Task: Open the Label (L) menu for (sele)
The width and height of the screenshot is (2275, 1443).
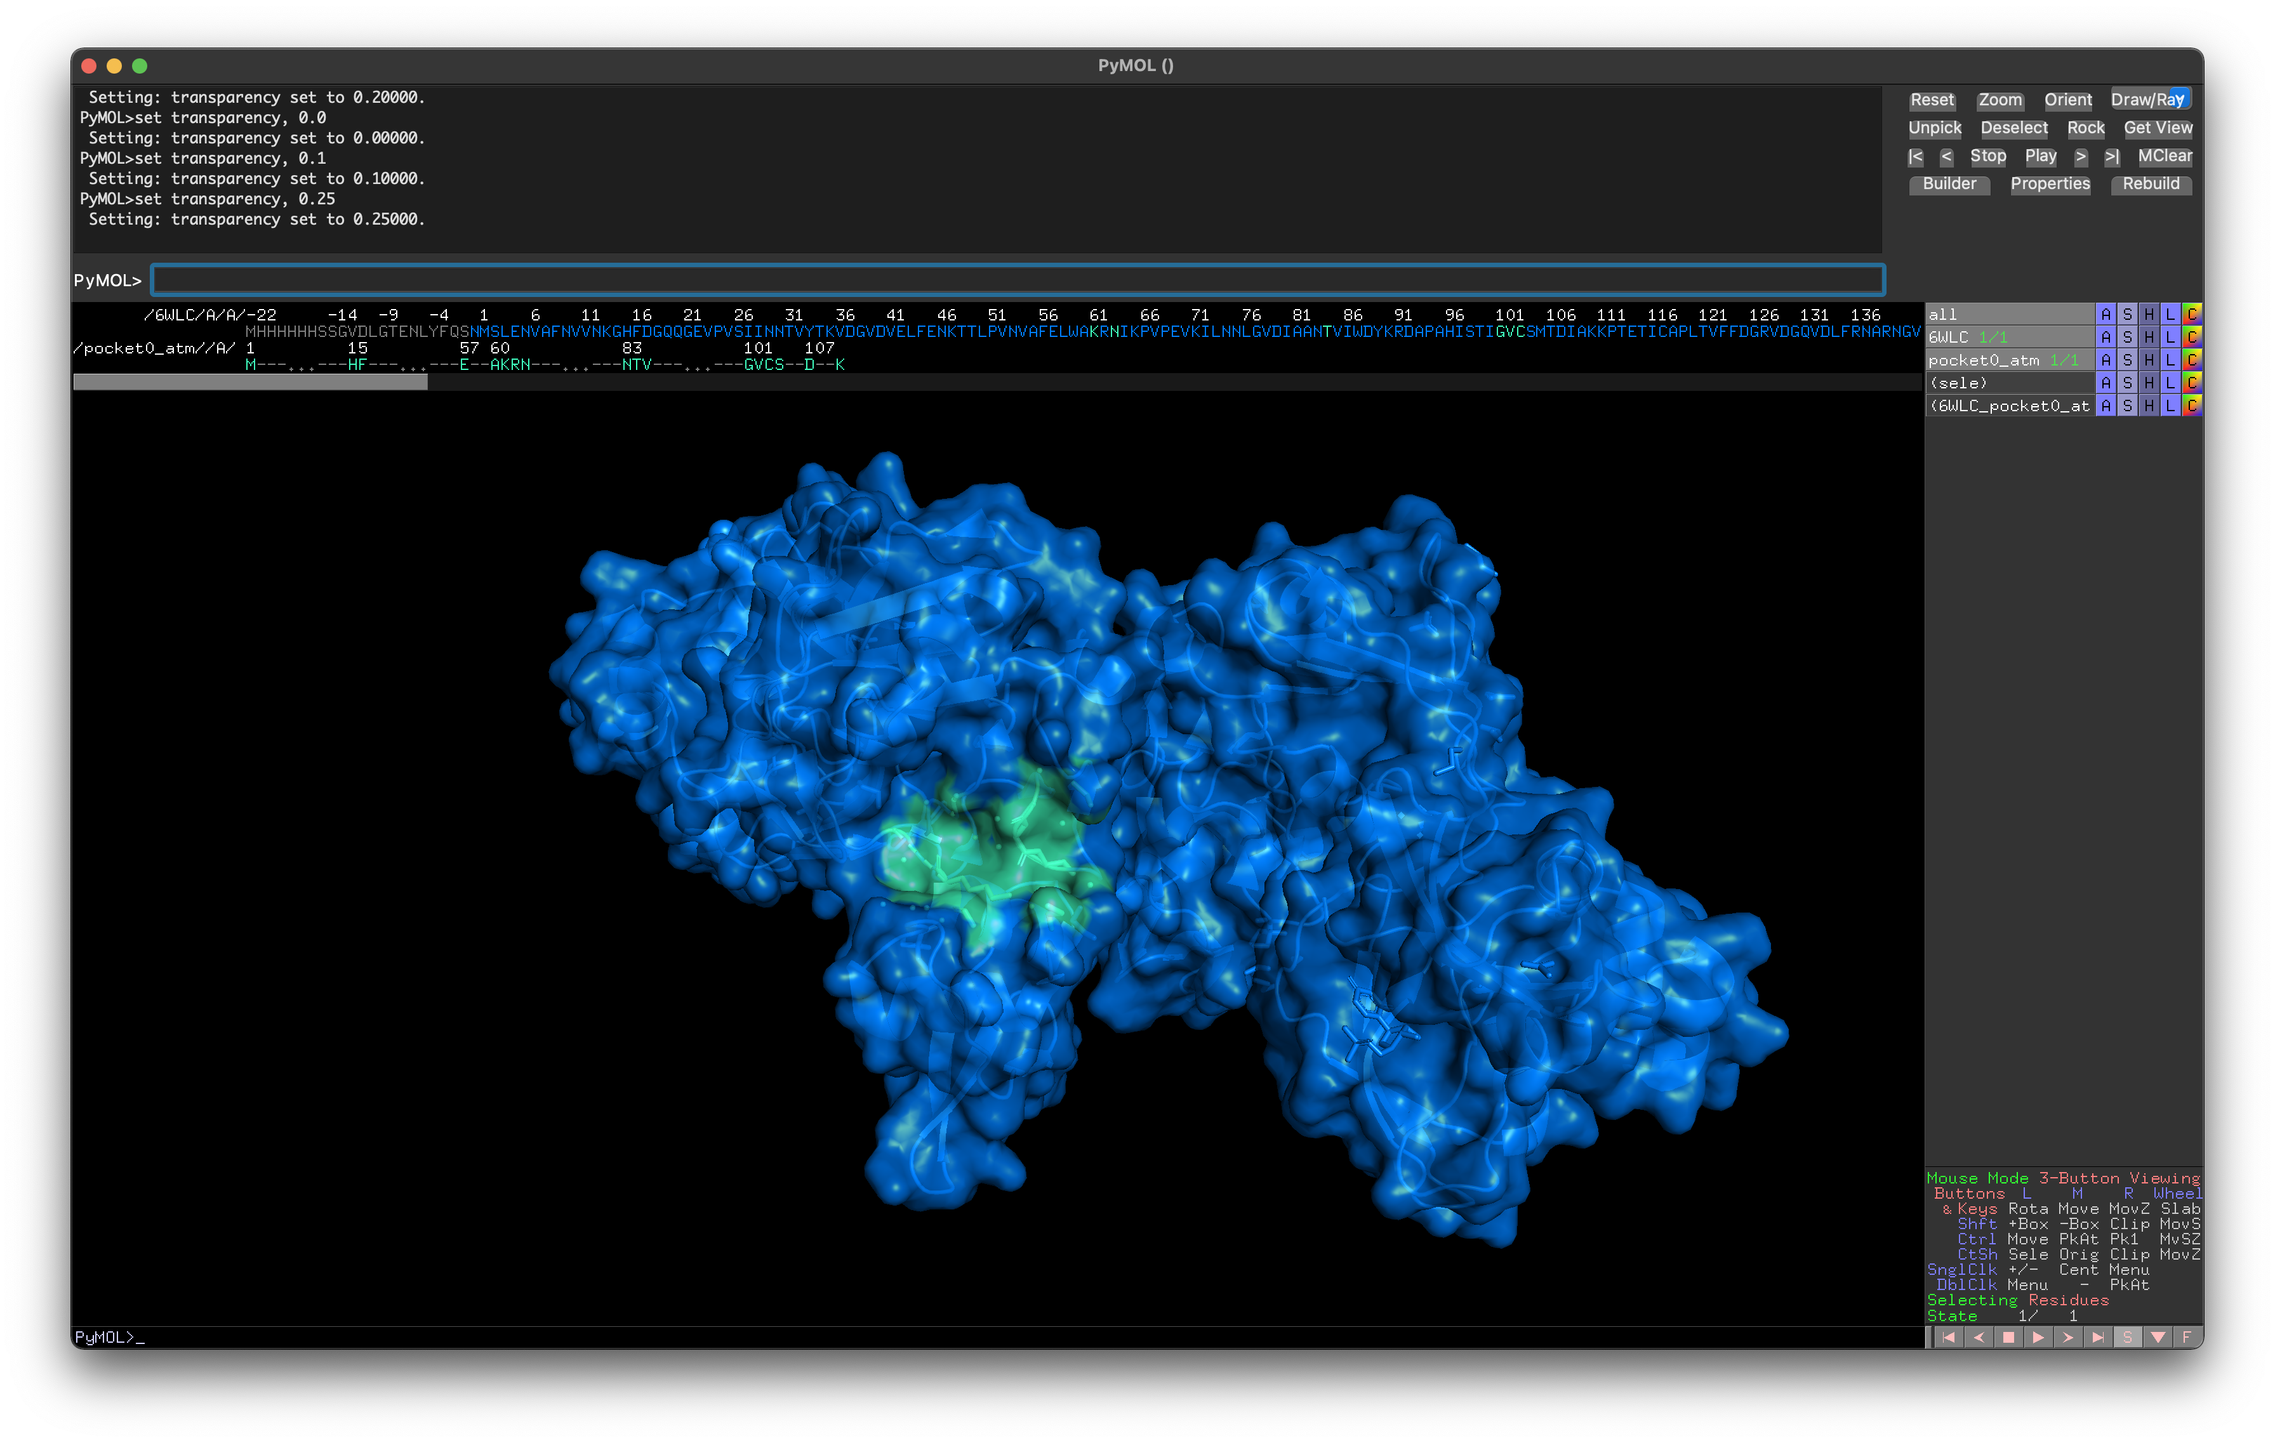Action: (2170, 383)
